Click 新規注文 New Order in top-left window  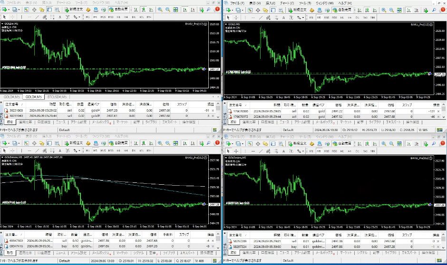click(74, 9)
